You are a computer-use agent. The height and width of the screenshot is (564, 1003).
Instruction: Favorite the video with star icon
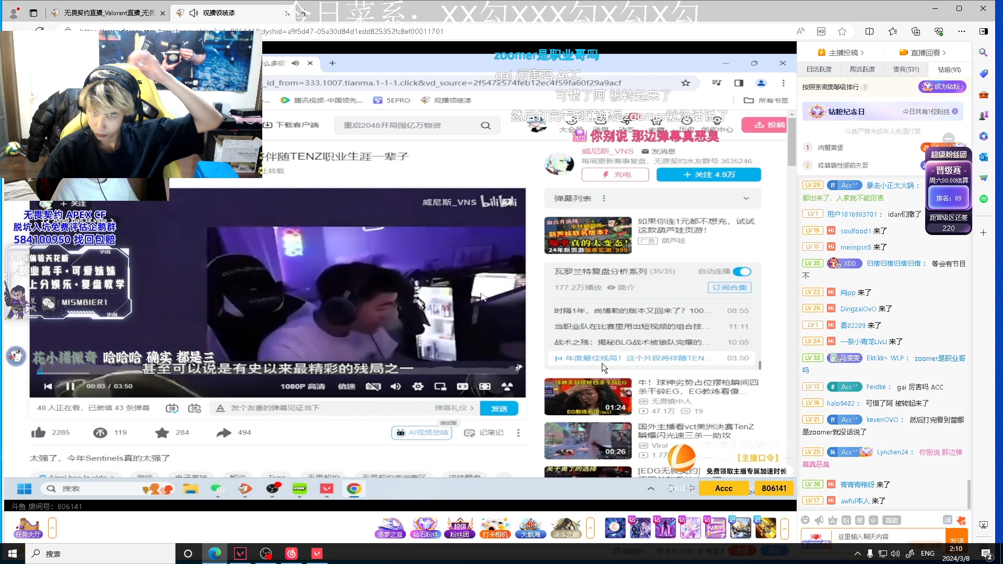162,432
